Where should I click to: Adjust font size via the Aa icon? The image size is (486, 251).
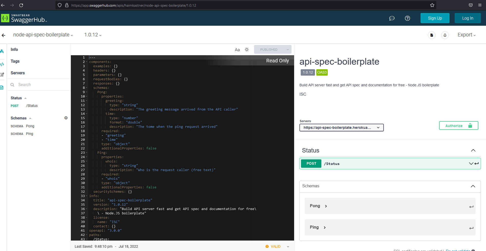tap(237, 50)
